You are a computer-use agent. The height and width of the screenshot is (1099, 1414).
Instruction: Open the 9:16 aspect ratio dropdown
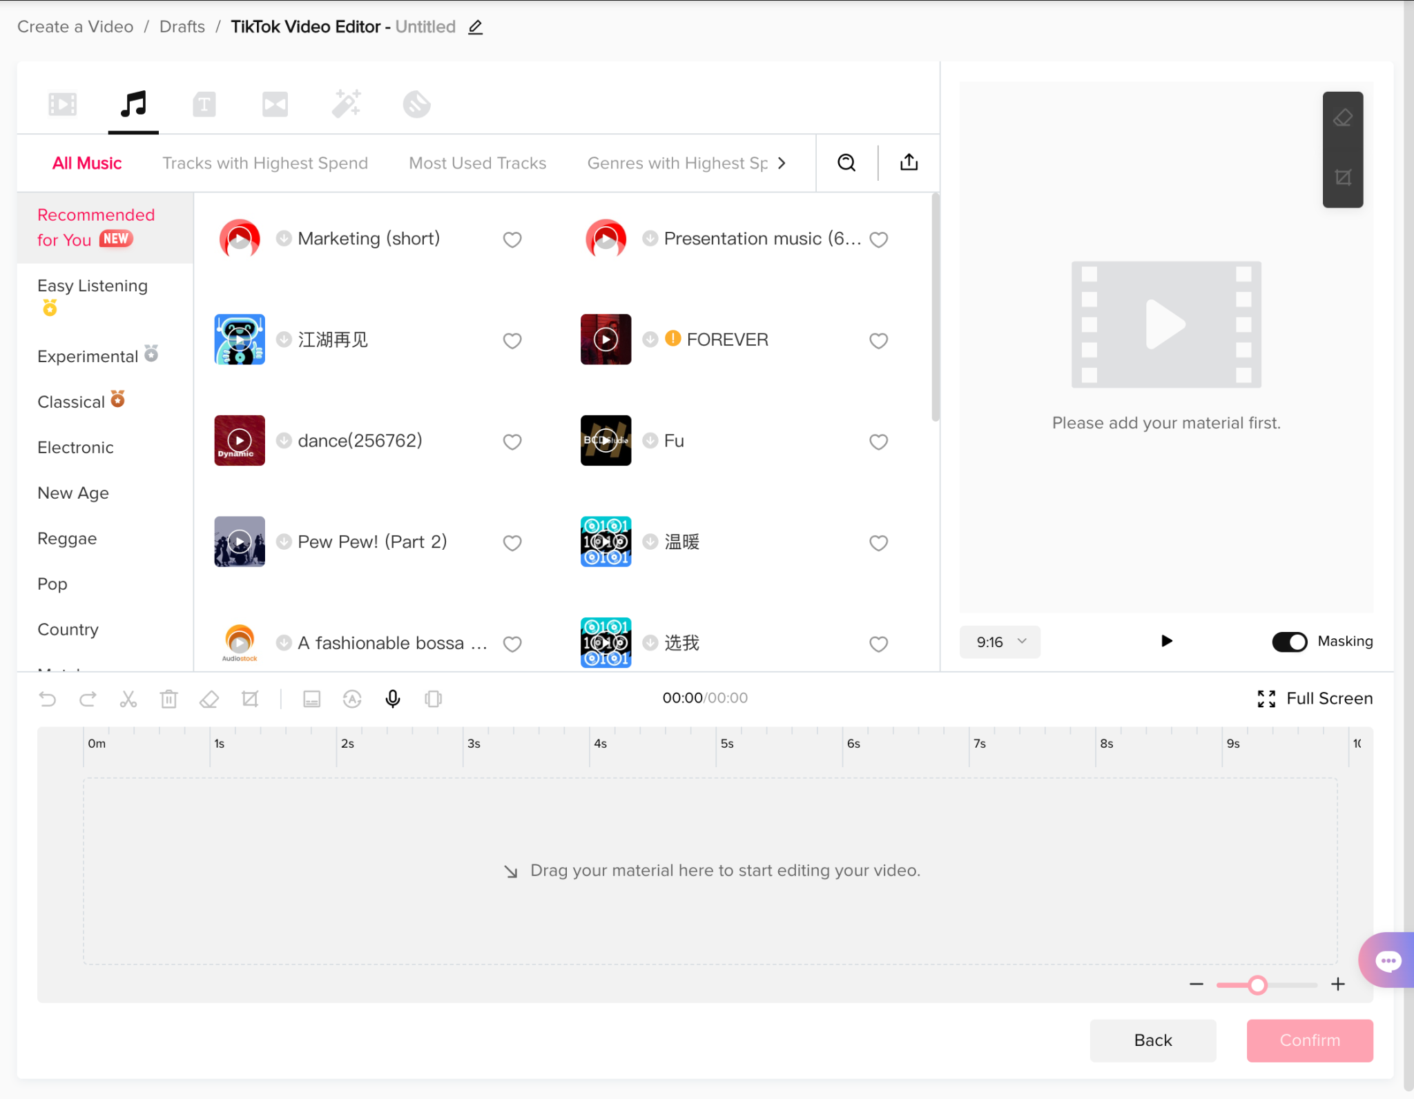(x=1000, y=642)
